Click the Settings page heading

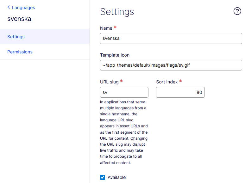[x=117, y=12]
